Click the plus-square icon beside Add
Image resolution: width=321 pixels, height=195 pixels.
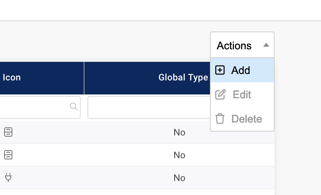point(220,70)
